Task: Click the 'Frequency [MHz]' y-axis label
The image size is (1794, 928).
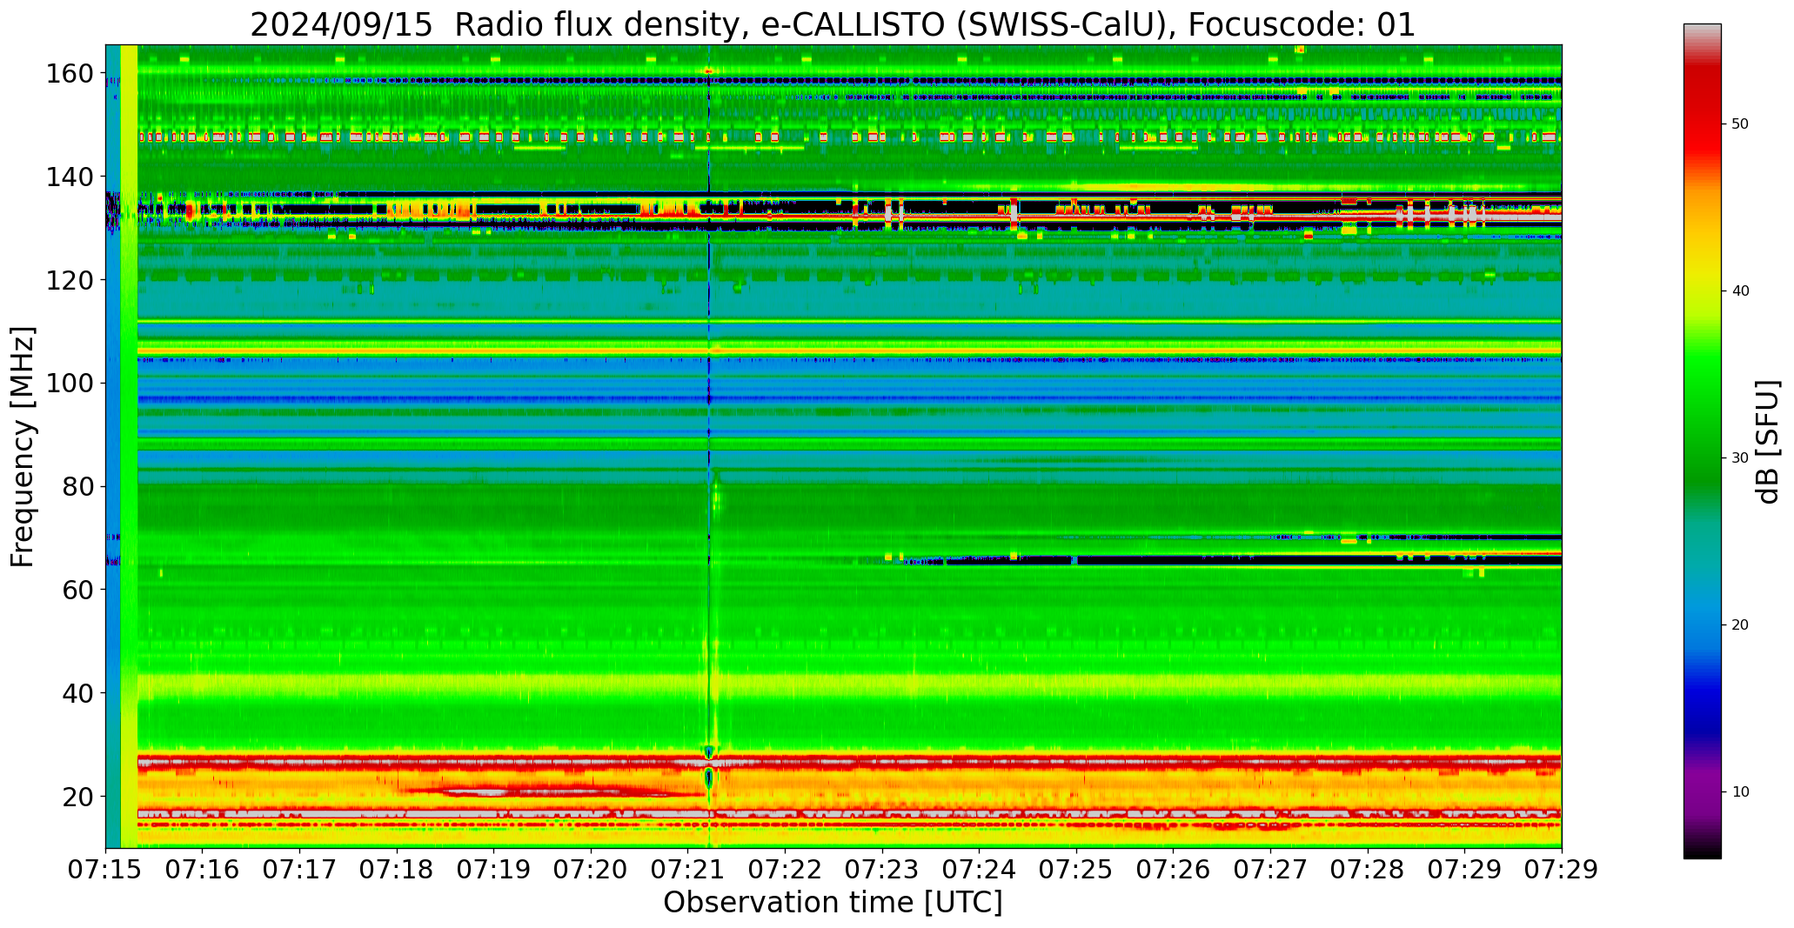Action: click(23, 446)
